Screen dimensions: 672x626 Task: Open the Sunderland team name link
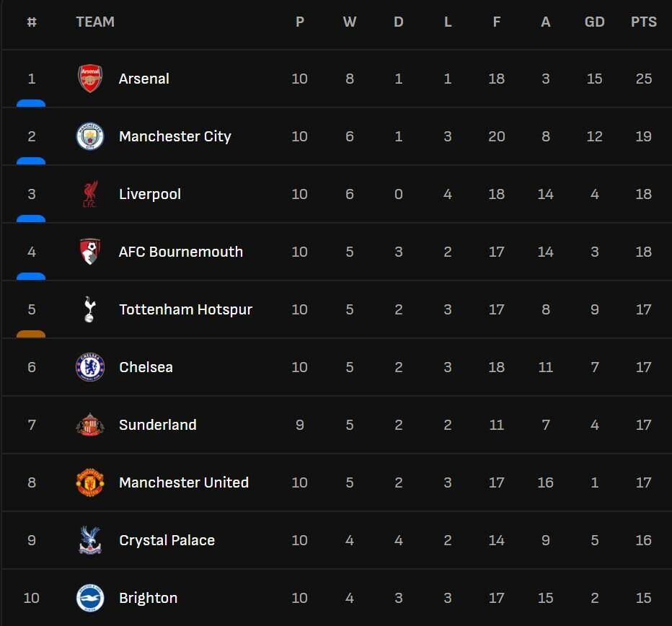tap(157, 425)
